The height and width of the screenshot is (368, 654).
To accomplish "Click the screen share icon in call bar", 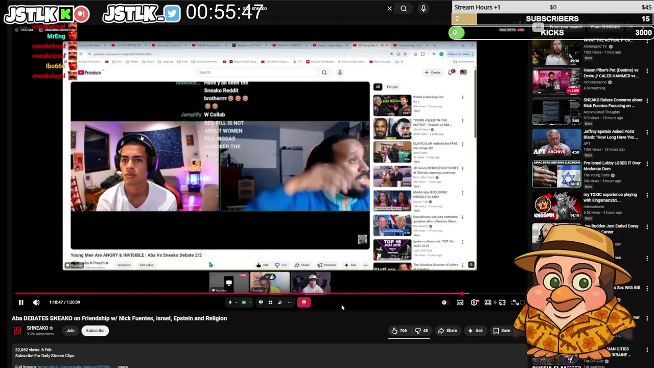I will click(x=261, y=303).
